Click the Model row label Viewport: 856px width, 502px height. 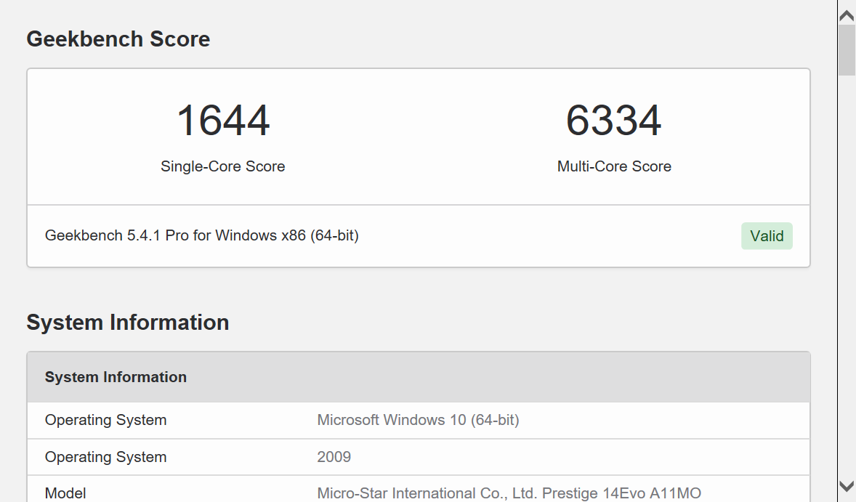point(65,493)
